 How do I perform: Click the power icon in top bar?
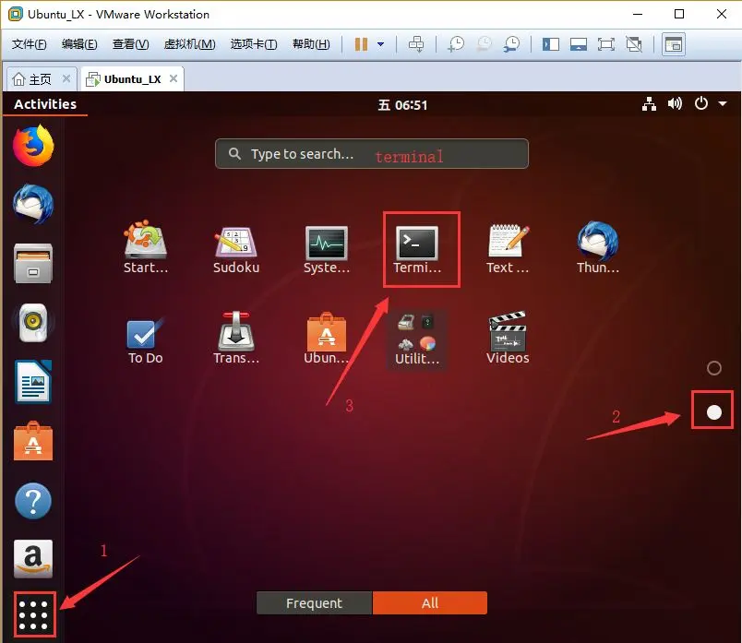click(700, 103)
